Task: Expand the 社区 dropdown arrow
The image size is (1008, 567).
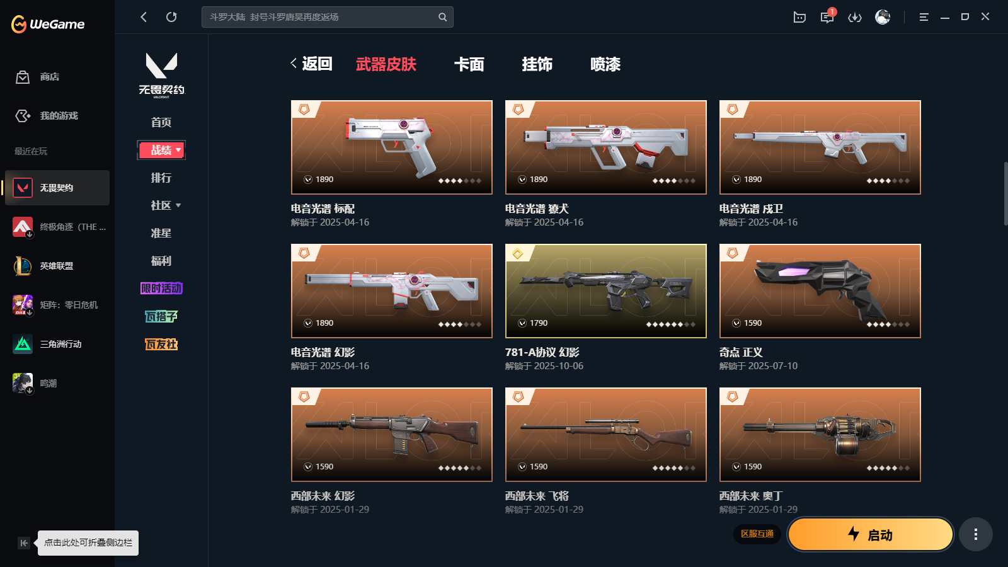Action: 178,205
